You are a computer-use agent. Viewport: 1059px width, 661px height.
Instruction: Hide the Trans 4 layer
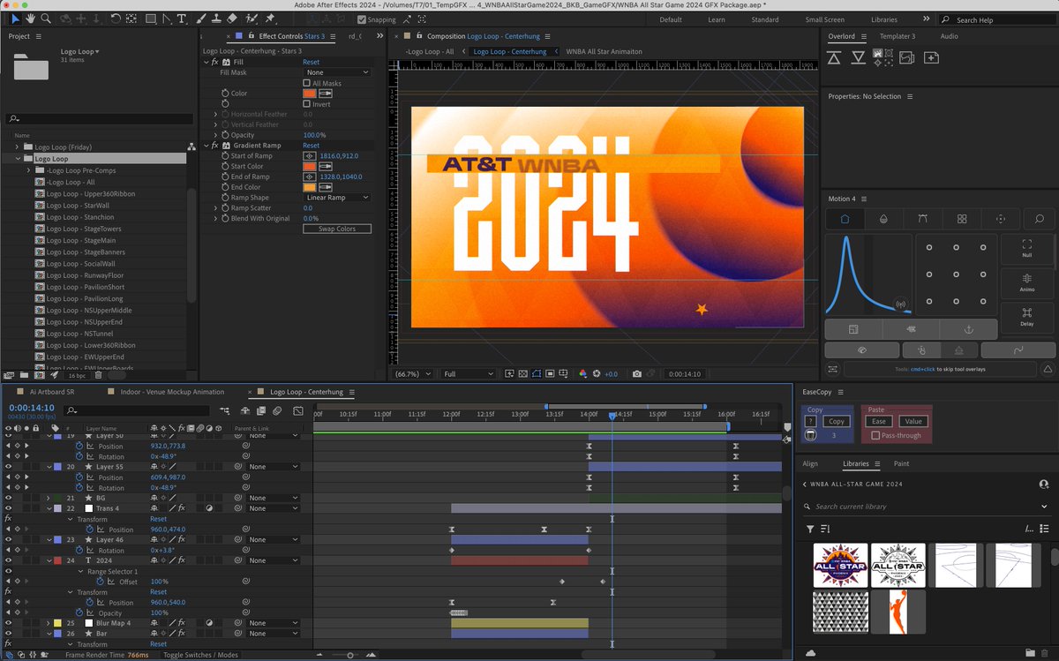pos(9,508)
